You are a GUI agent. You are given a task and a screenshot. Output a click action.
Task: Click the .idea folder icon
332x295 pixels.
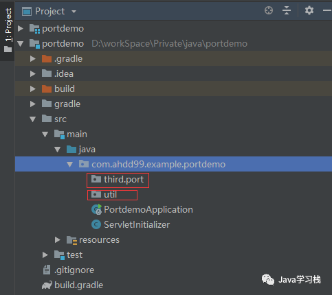click(47, 73)
